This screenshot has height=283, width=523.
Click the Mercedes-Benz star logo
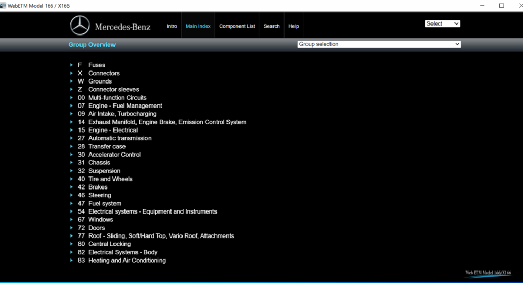pos(80,26)
